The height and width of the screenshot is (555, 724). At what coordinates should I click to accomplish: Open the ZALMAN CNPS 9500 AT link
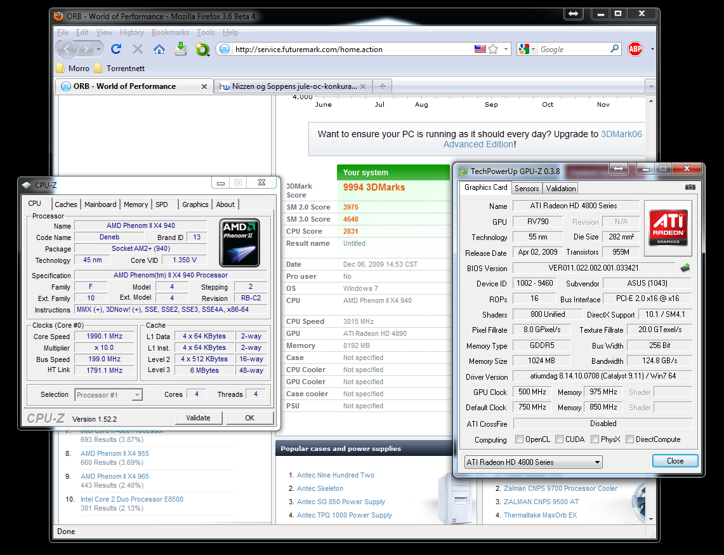[x=541, y=502]
